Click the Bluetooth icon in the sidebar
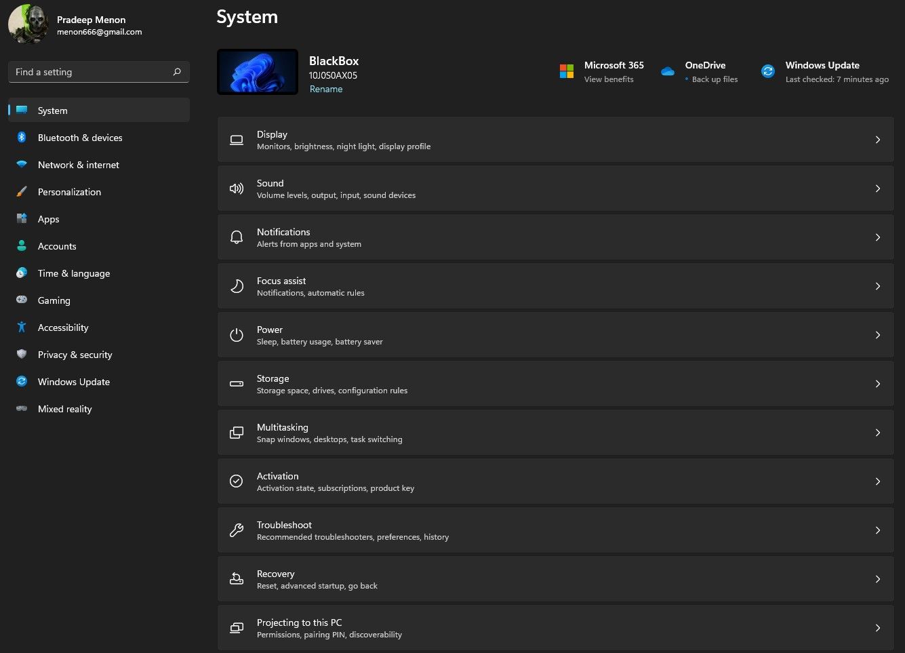 point(22,138)
